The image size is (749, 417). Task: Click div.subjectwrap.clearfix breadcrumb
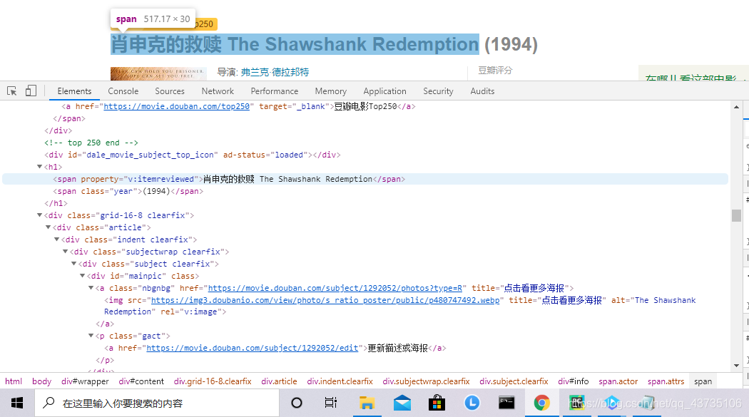(426, 381)
